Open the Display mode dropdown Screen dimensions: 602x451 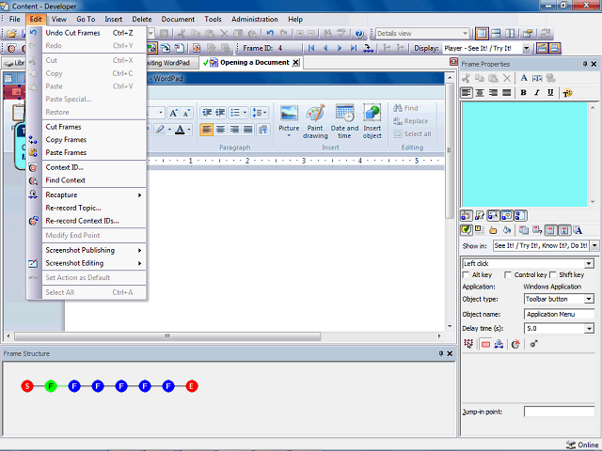(x=527, y=48)
